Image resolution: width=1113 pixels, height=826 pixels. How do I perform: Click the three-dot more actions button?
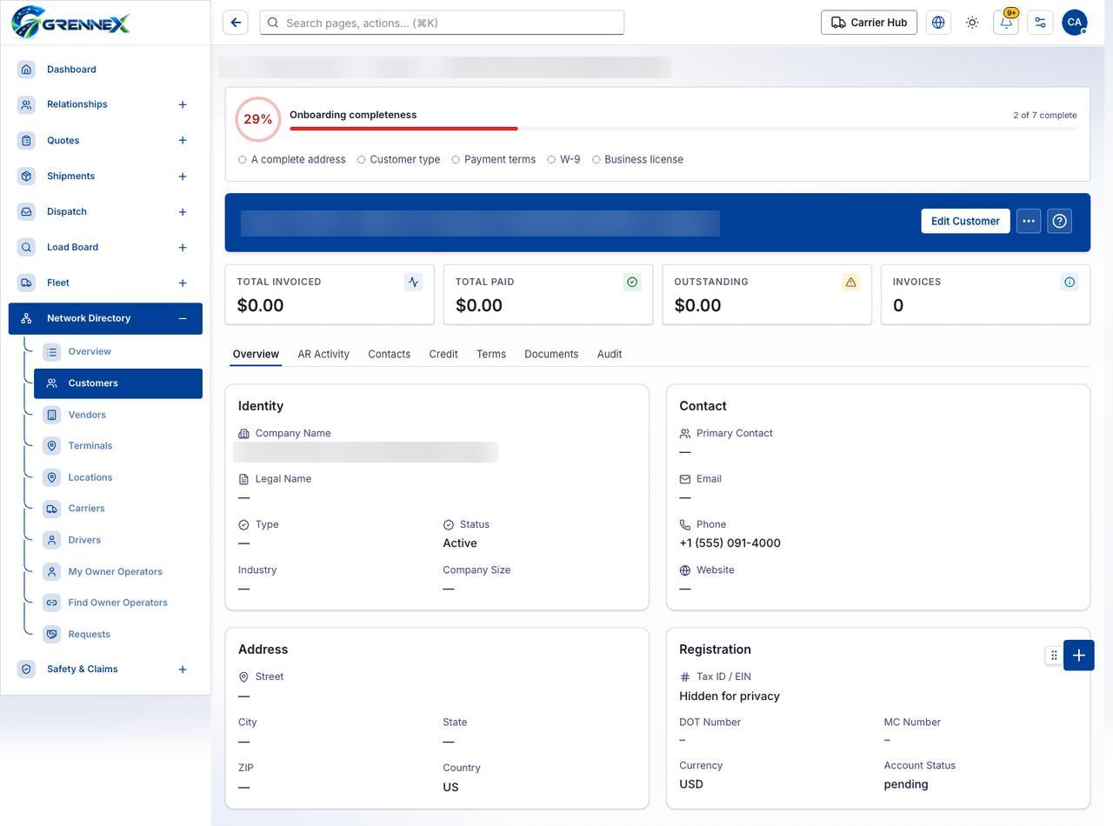tap(1029, 221)
